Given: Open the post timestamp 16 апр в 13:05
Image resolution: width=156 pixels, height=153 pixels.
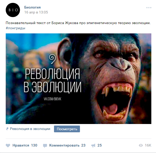Looking at the screenshot, I should 36,12.
